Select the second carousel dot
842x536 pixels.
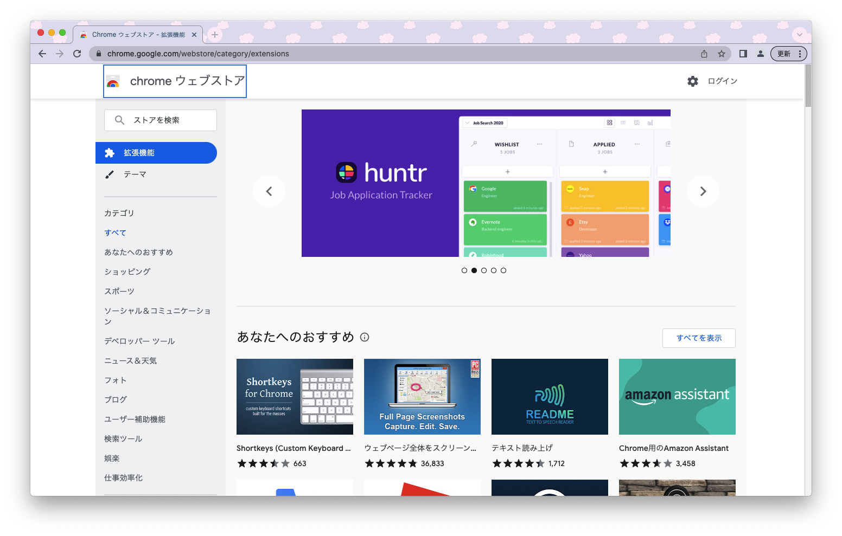click(x=474, y=270)
